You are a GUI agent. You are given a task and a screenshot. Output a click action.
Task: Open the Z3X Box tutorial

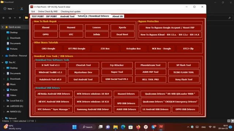(x=105, y=48)
